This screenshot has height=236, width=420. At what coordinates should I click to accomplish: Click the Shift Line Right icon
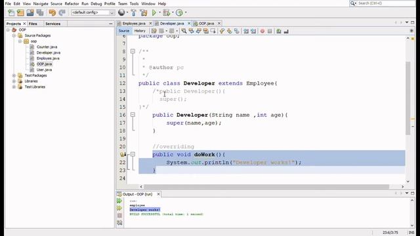[253, 31]
